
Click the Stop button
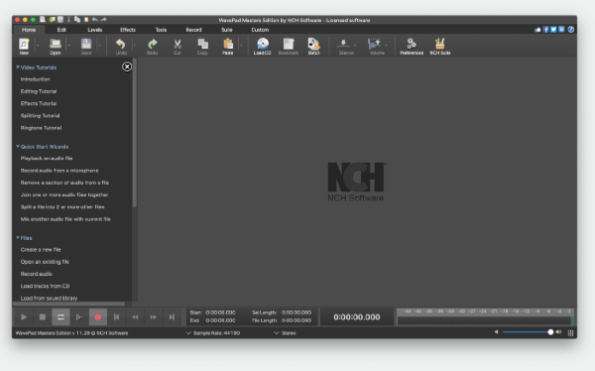click(42, 316)
